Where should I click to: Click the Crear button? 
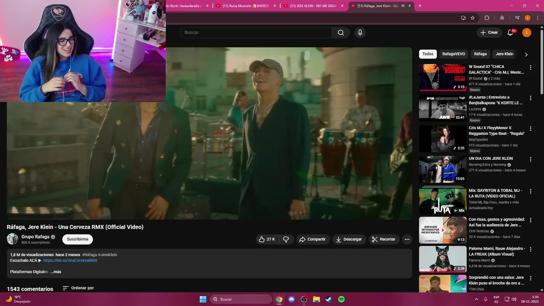(489, 33)
